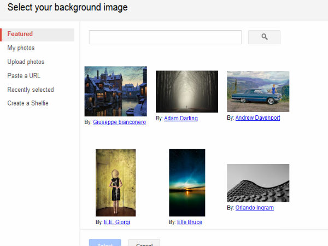Visit Adam Darling's profile link
Screen dimensions: 328x246
pyautogui.click(x=180, y=118)
